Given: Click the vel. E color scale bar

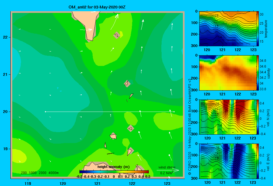Looking at the screenshot, I should pyautogui.click(x=258, y=161).
